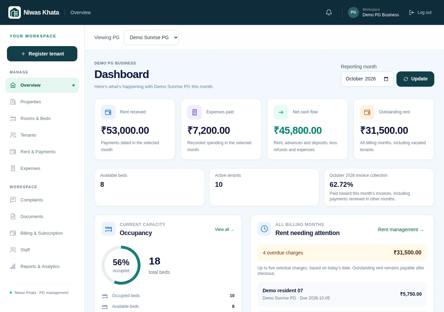
Task: Click the Occupancy bed icon
Action: [x=109, y=229]
